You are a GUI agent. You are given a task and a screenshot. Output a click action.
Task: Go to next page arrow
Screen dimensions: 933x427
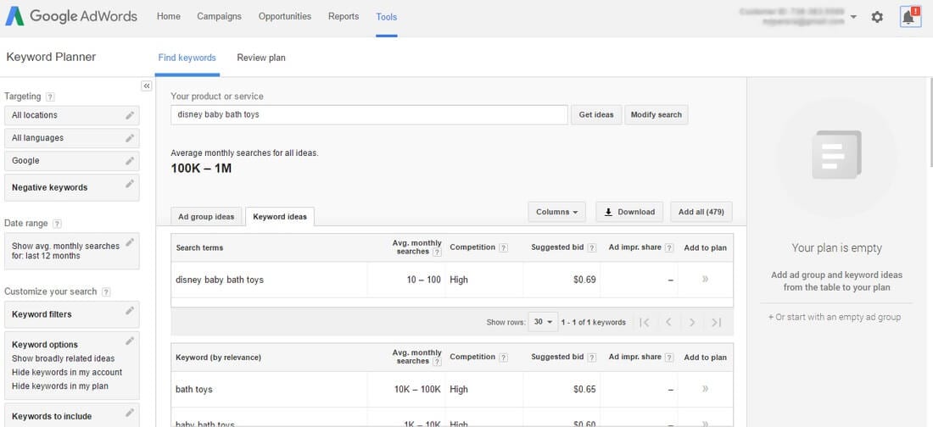[692, 322]
